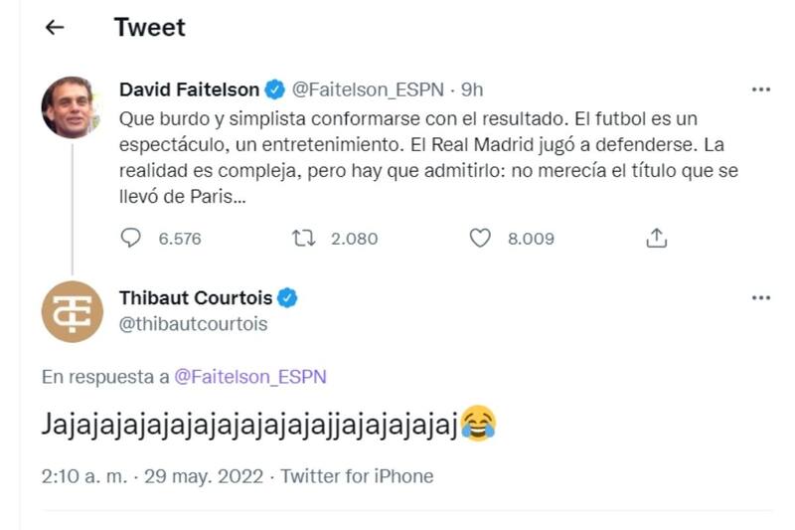The image size is (795, 530).
Task: Click David Faitelson's display name
Action: 189,89
